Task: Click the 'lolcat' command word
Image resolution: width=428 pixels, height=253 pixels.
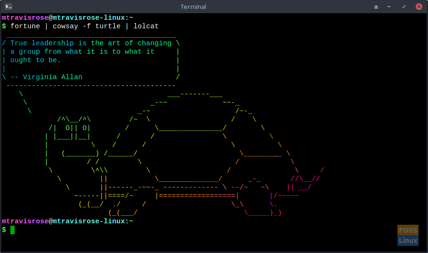Action: (146, 26)
